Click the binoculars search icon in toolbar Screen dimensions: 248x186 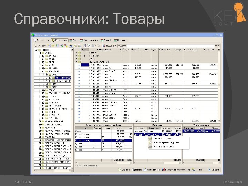pyautogui.click(x=104, y=46)
